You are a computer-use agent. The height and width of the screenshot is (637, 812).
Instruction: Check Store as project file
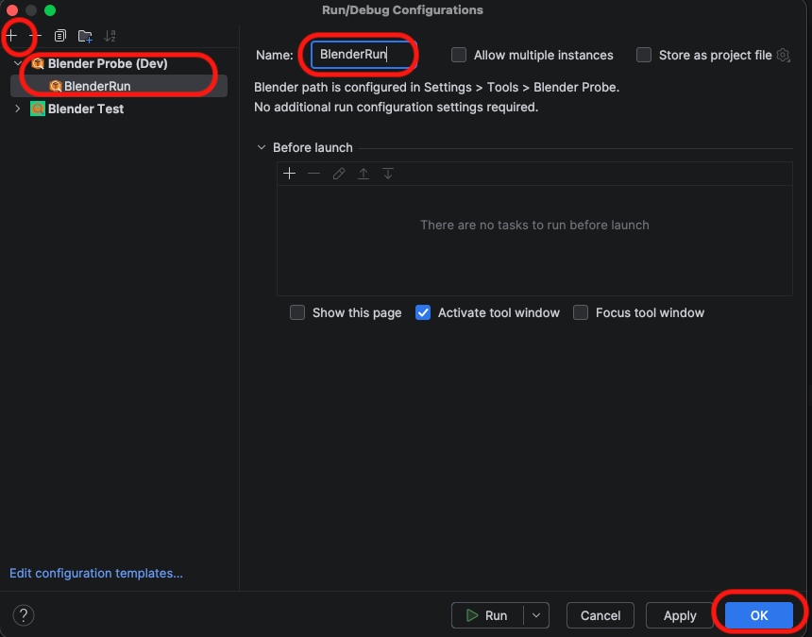click(644, 55)
